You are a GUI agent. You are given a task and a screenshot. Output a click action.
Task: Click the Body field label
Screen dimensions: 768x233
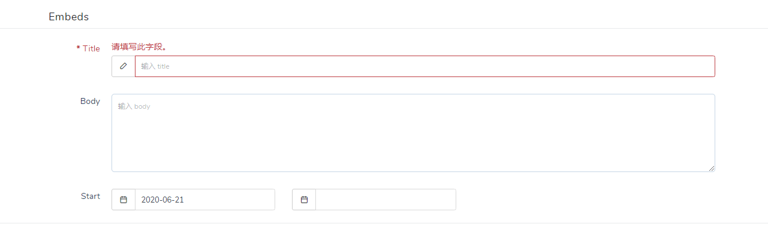[x=90, y=101]
